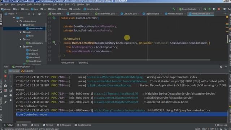Select DogSound in project tree
231x130 pixels.
point(32,54)
